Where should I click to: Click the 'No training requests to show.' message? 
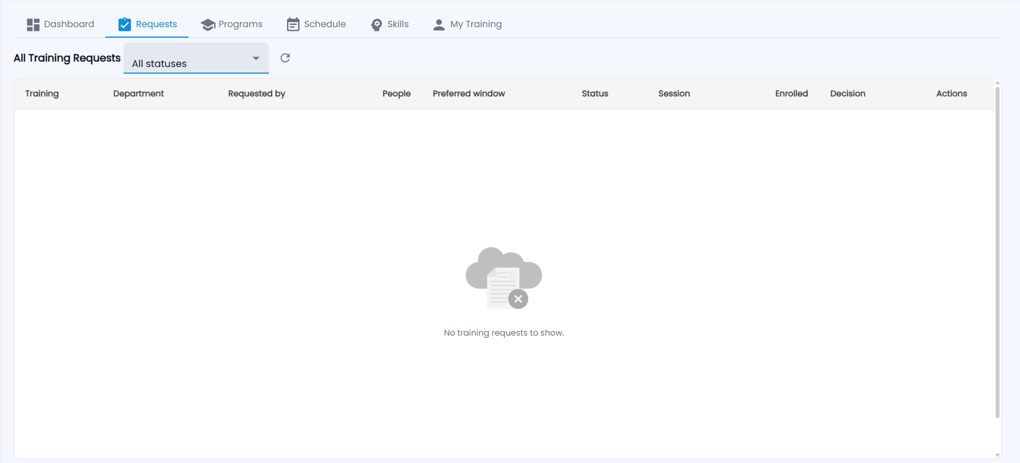pos(504,333)
